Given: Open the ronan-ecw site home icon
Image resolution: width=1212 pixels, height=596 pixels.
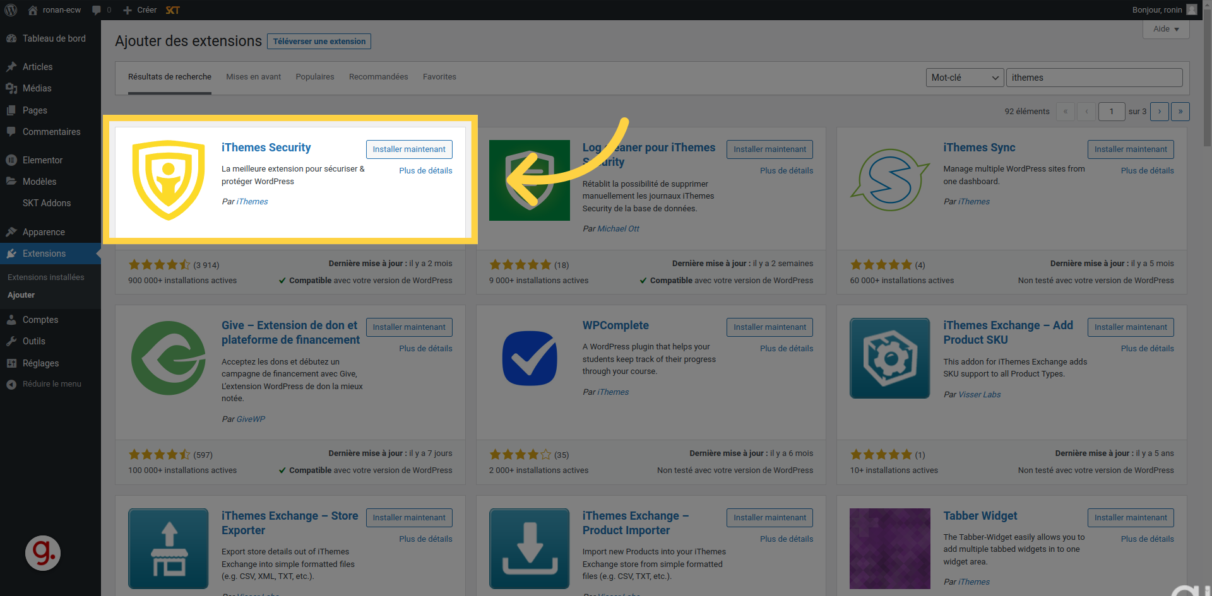Looking at the screenshot, I should [33, 10].
